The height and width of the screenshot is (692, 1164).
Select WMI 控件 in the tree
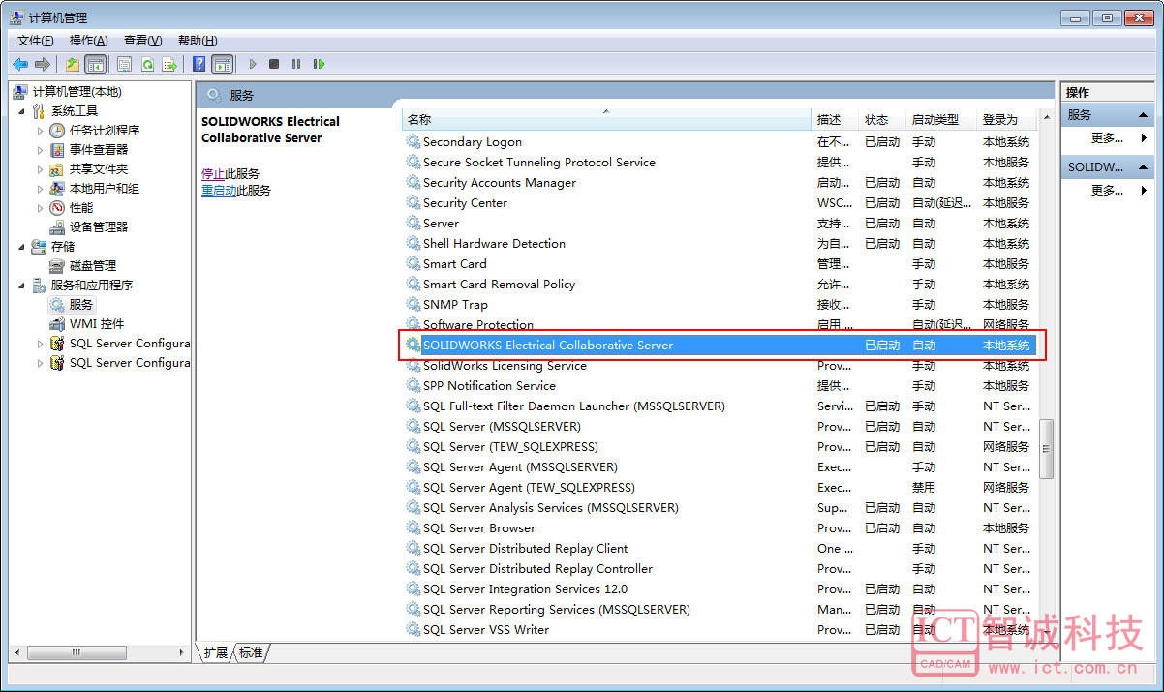click(x=97, y=323)
